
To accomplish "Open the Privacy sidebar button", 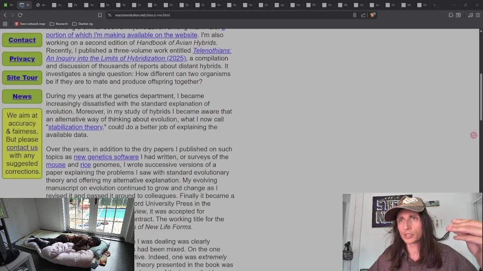I will pos(22,59).
